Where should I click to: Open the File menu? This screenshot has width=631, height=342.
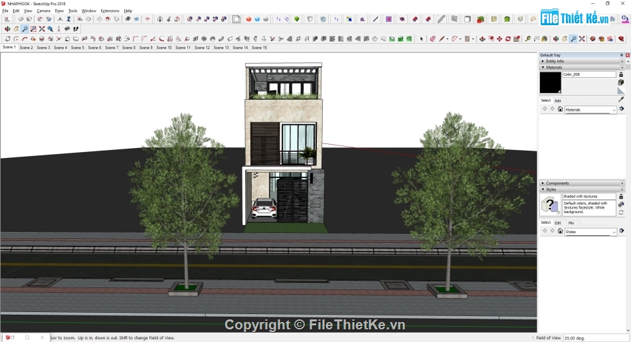point(5,11)
